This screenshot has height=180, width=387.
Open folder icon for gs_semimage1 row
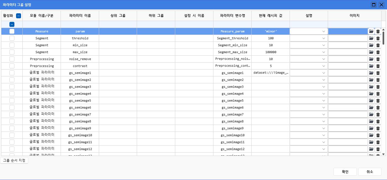tap(371, 73)
